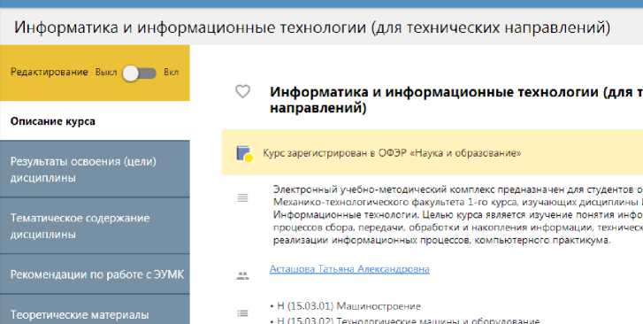Select the text Курс зарегистрирован в ОФЭР «Наука и образование»
643x324 pixels.
392,153
